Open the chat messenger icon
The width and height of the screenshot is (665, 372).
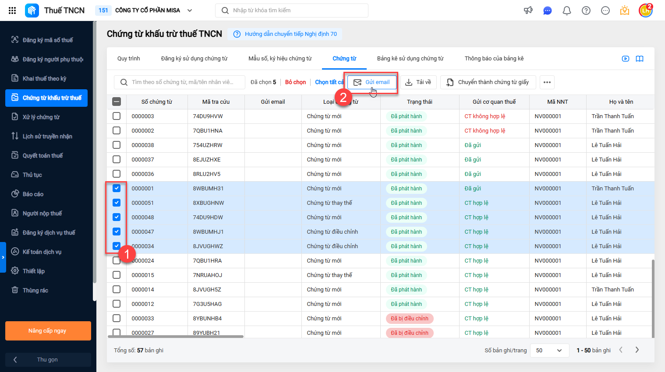548,11
